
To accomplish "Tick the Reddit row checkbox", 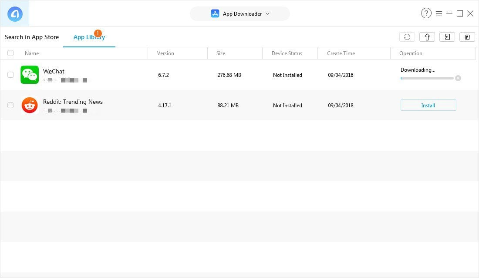I will pos(10,105).
